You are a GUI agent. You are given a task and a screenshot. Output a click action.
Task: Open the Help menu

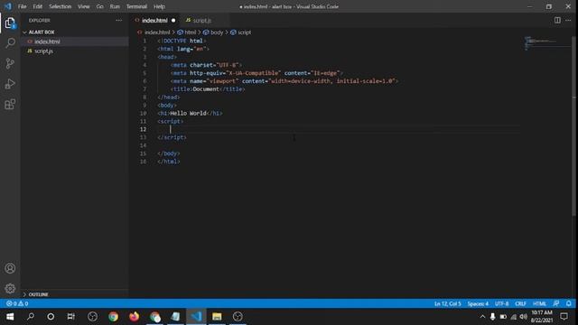(159, 6)
